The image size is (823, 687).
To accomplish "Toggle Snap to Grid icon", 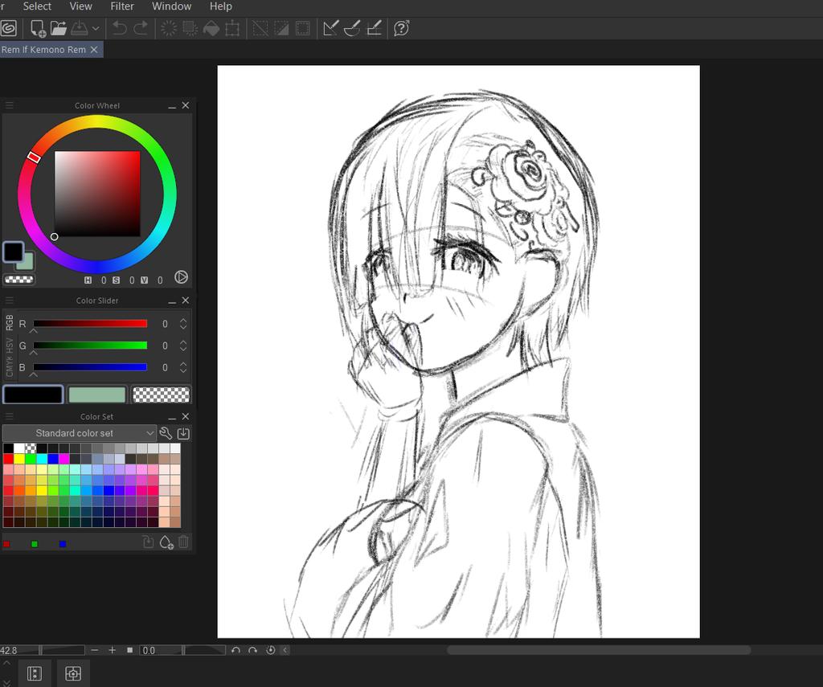I will [374, 28].
